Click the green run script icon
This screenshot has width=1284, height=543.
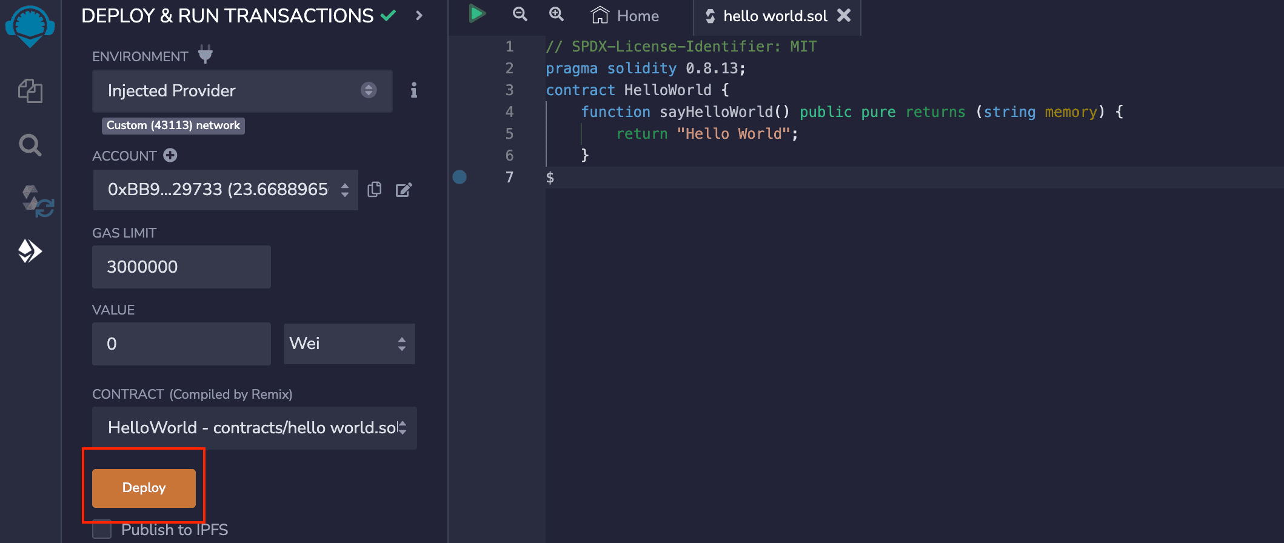(x=477, y=14)
